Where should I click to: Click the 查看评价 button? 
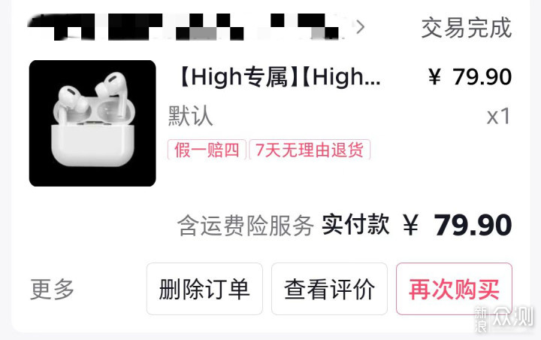click(330, 289)
